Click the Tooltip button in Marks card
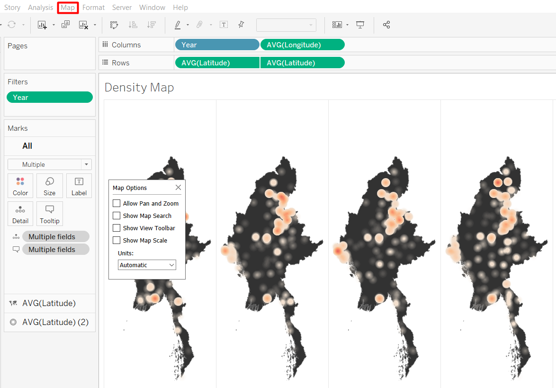 pyautogui.click(x=50, y=214)
